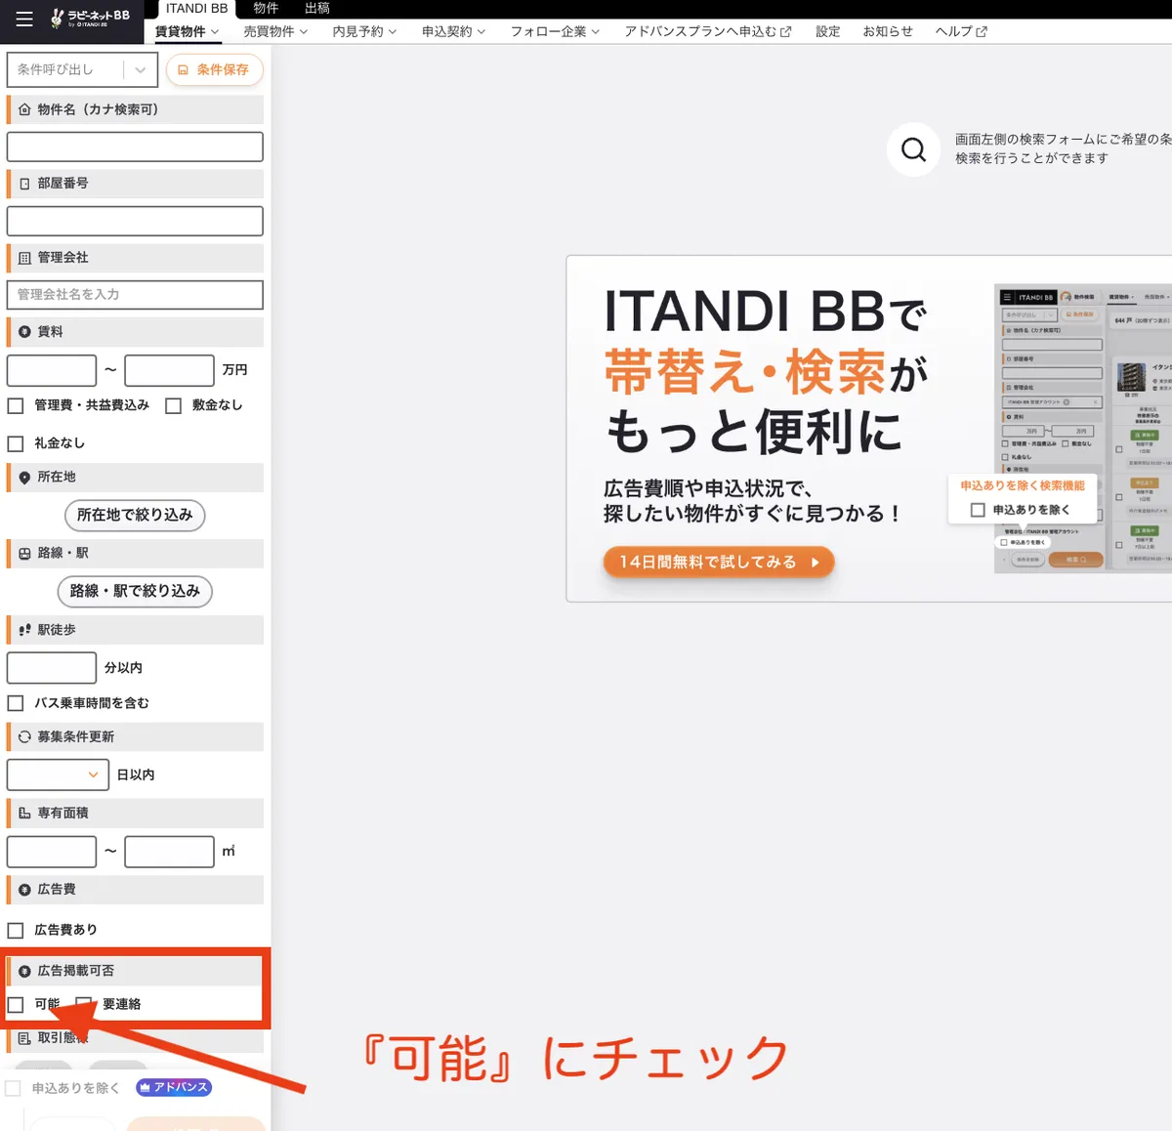
Task: Click the 物件名 text input
Action: coord(135,147)
